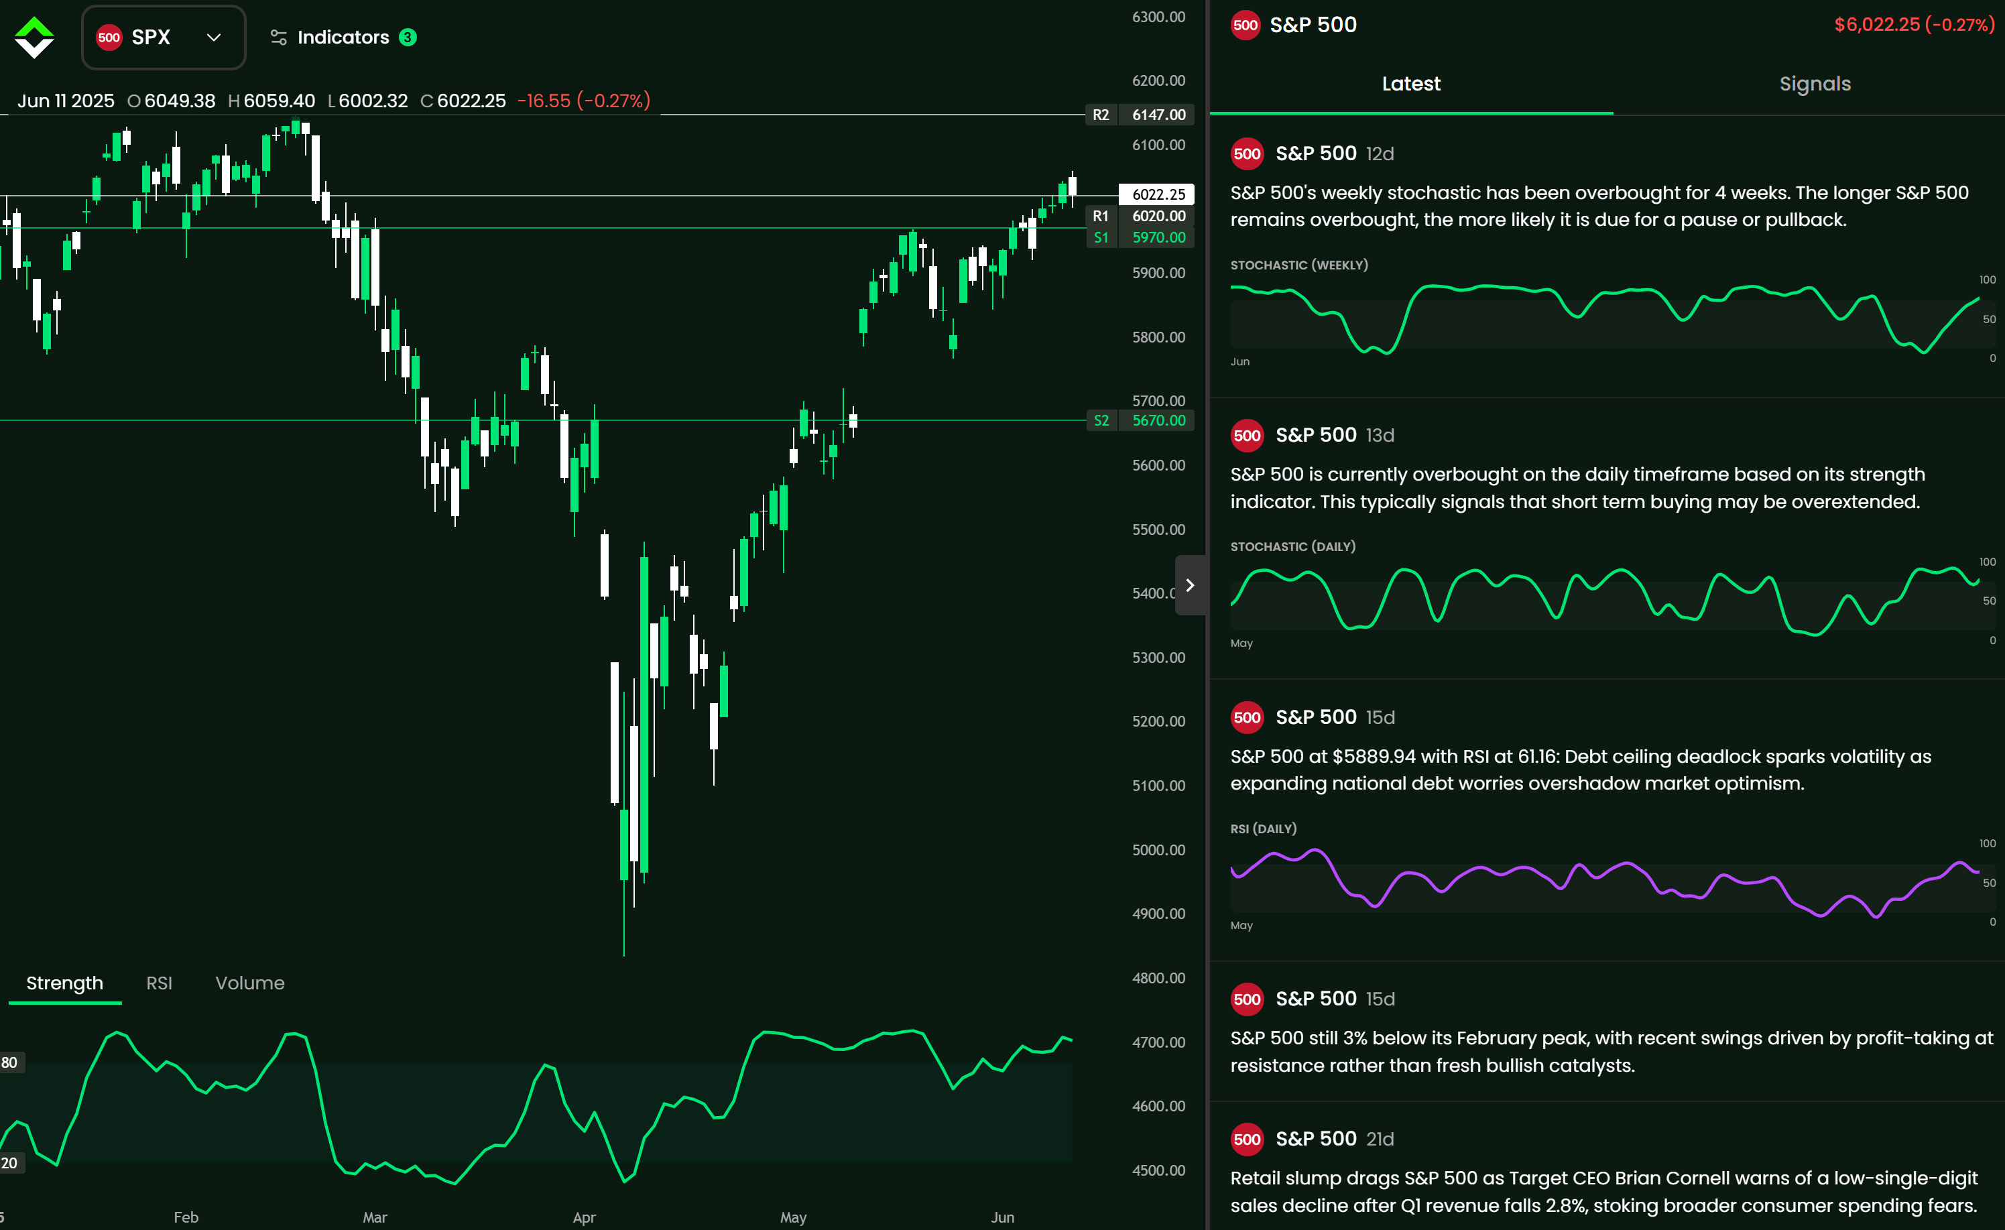
Task: Click the current price tag 6022.25
Action: [1158, 194]
